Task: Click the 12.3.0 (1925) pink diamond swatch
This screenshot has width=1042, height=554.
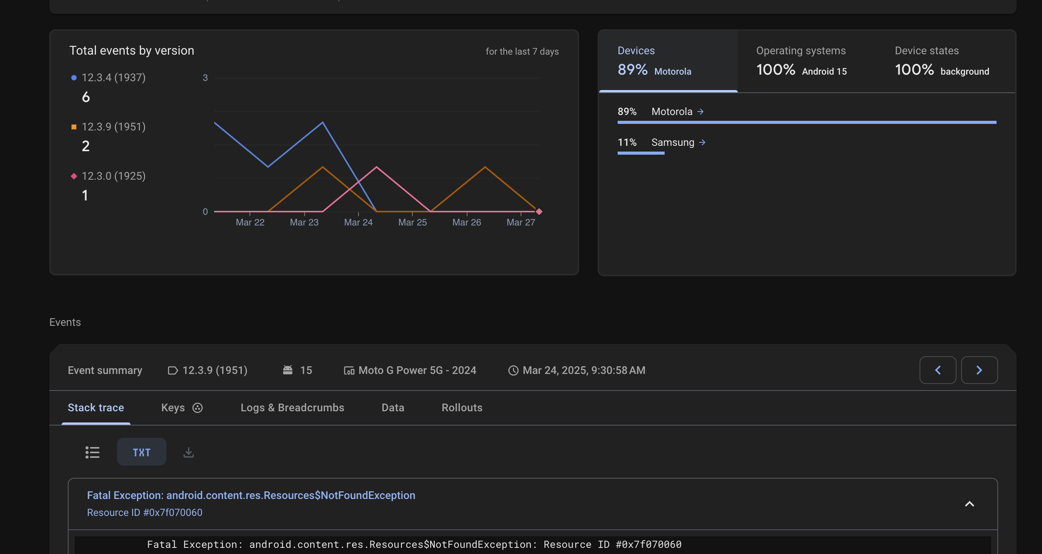Action: [74, 176]
